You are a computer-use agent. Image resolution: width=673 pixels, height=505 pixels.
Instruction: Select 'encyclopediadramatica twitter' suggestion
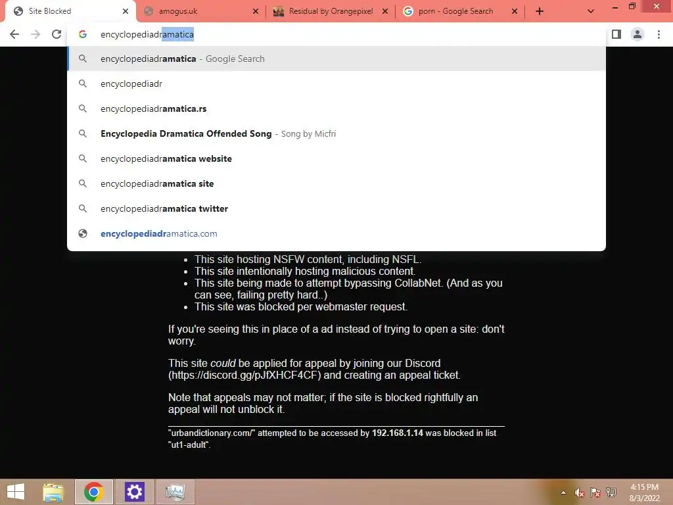336,208
